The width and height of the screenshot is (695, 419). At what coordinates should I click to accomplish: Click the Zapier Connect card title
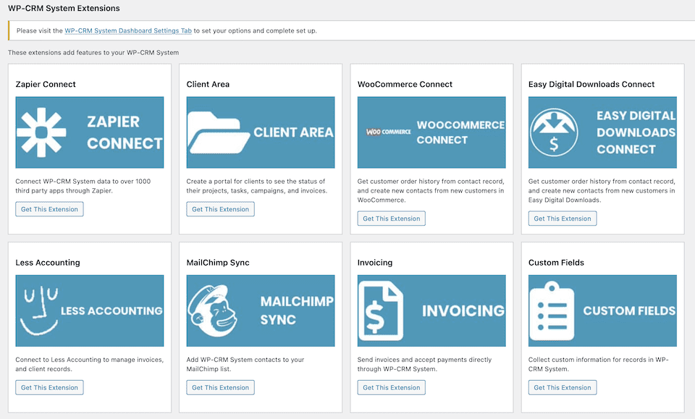pyautogui.click(x=46, y=85)
